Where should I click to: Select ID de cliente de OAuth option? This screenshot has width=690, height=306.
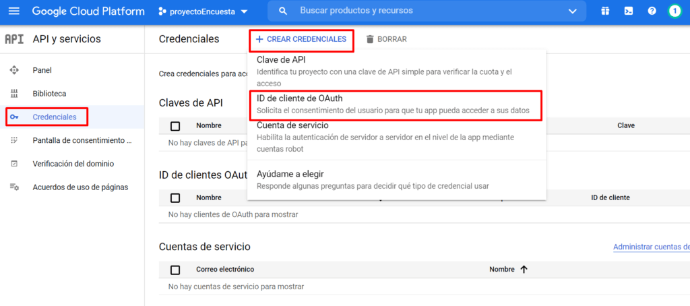pos(396,104)
